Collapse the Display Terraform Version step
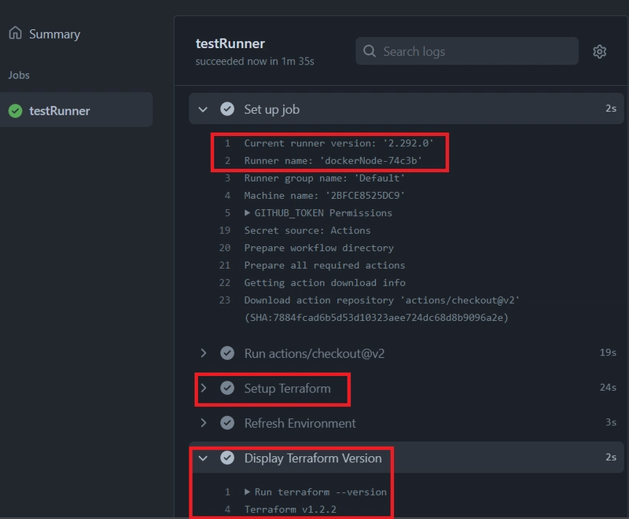 (x=204, y=458)
